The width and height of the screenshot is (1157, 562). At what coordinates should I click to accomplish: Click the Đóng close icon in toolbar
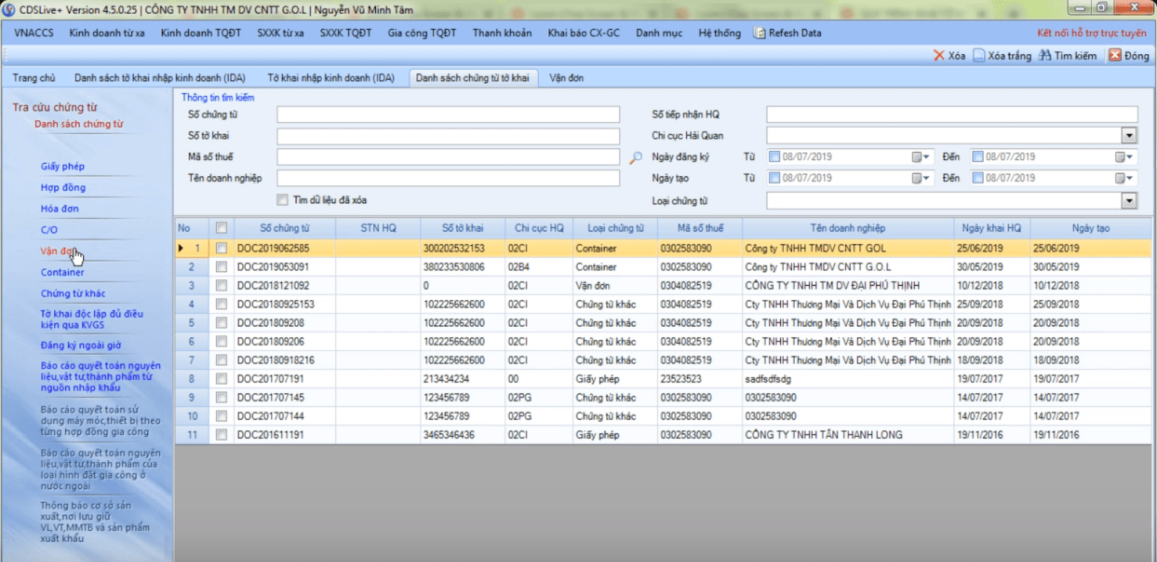tap(1115, 56)
